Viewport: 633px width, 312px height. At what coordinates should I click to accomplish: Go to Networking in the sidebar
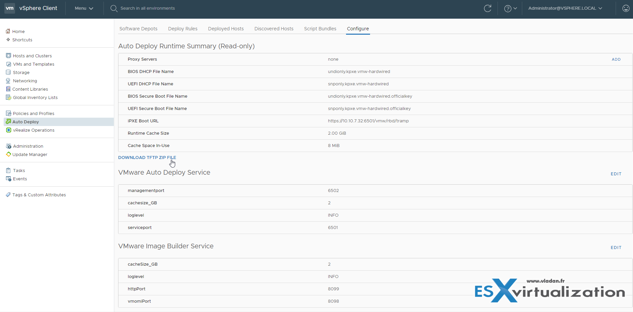[x=25, y=81]
